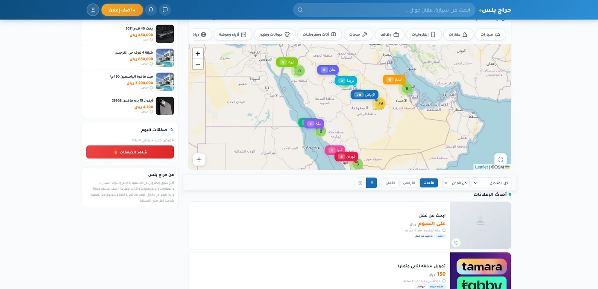Go to حراج بلس home logo
This screenshot has height=289, width=598.
pos(495,10)
